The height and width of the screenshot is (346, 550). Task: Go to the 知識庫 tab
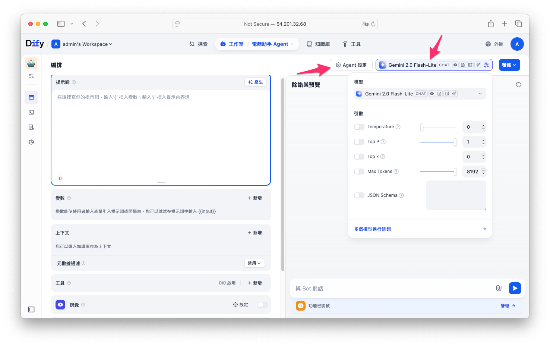tap(318, 44)
